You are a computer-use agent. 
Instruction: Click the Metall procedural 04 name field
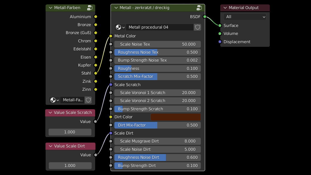tap(159, 27)
